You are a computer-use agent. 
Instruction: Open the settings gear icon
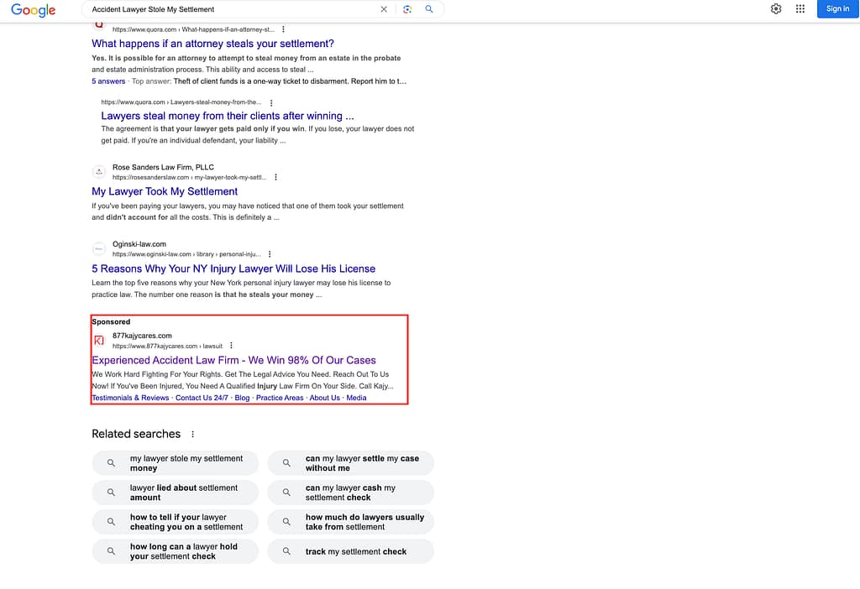point(775,8)
